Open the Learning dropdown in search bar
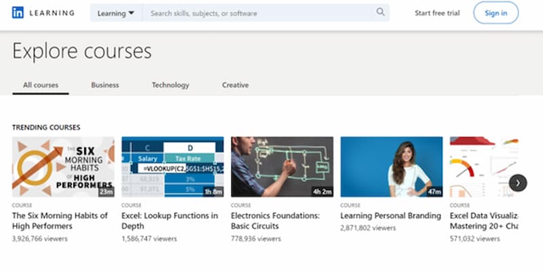The width and height of the screenshot is (543, 271). coord(116,13)
